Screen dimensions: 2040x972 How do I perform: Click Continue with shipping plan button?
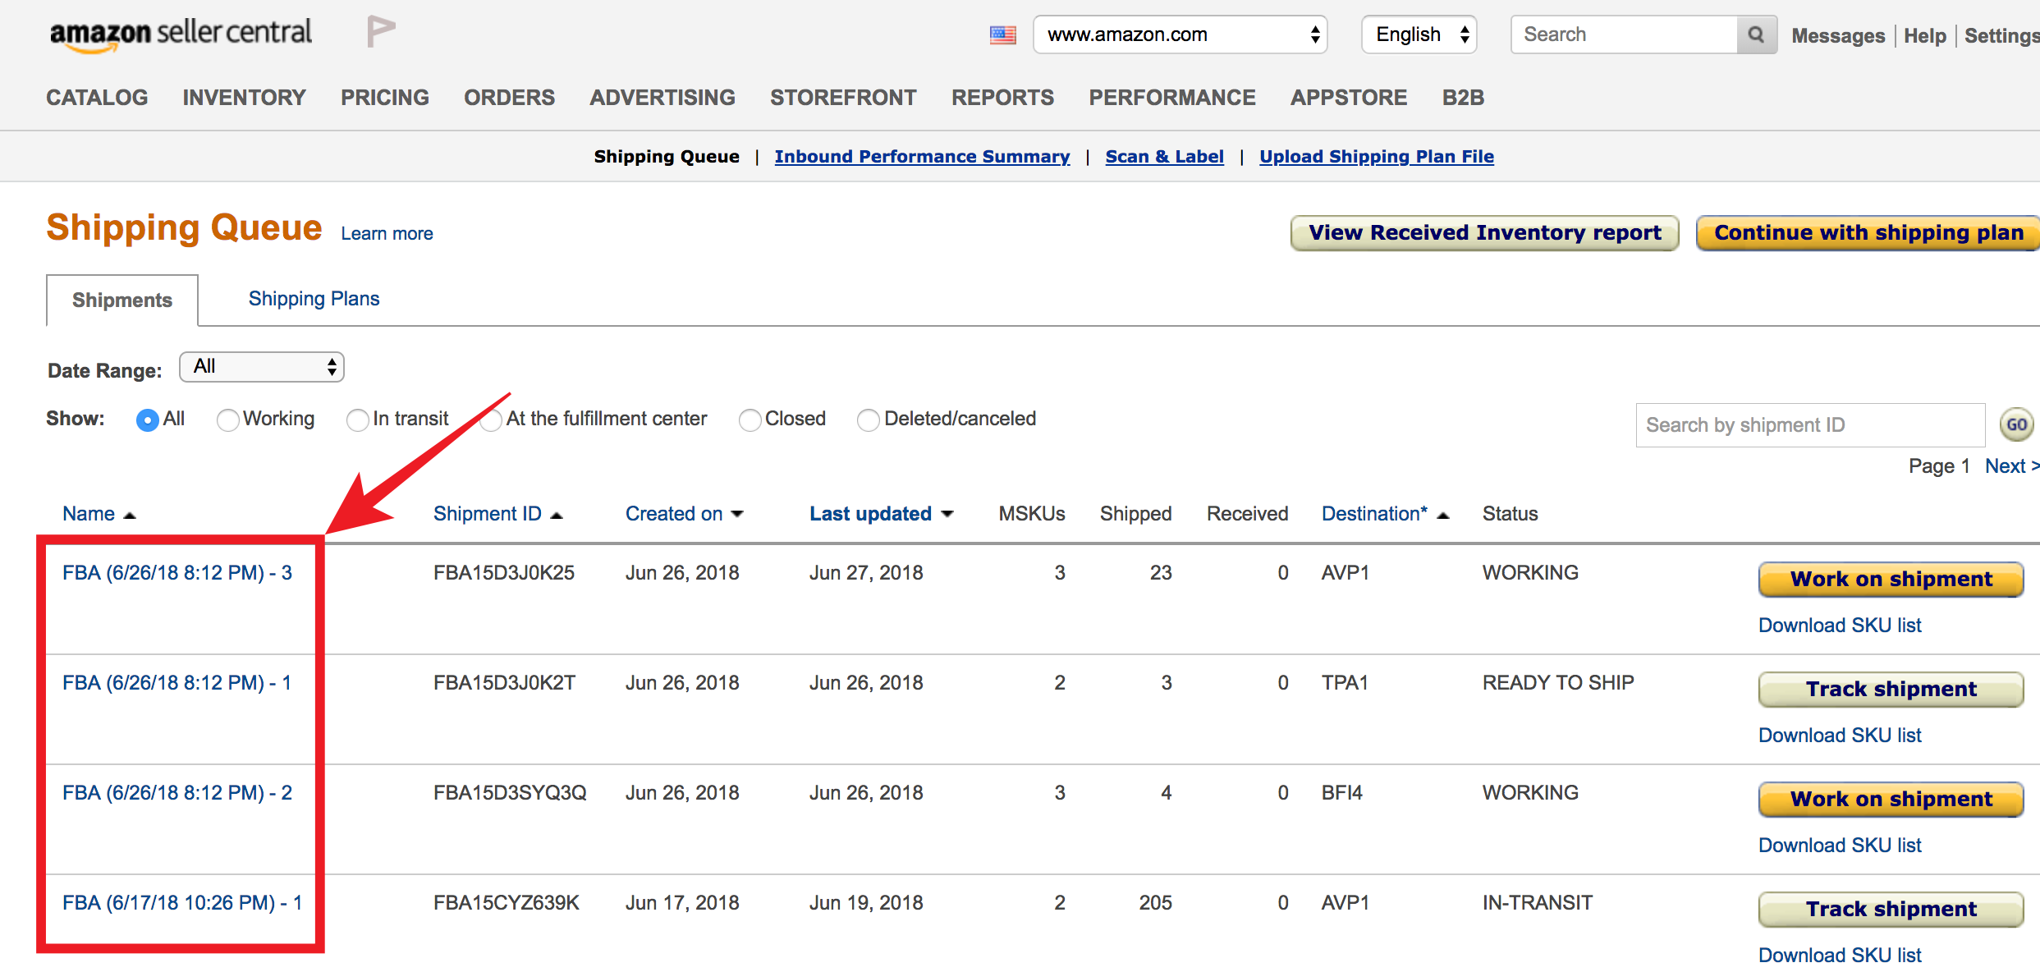[1868, 233]
